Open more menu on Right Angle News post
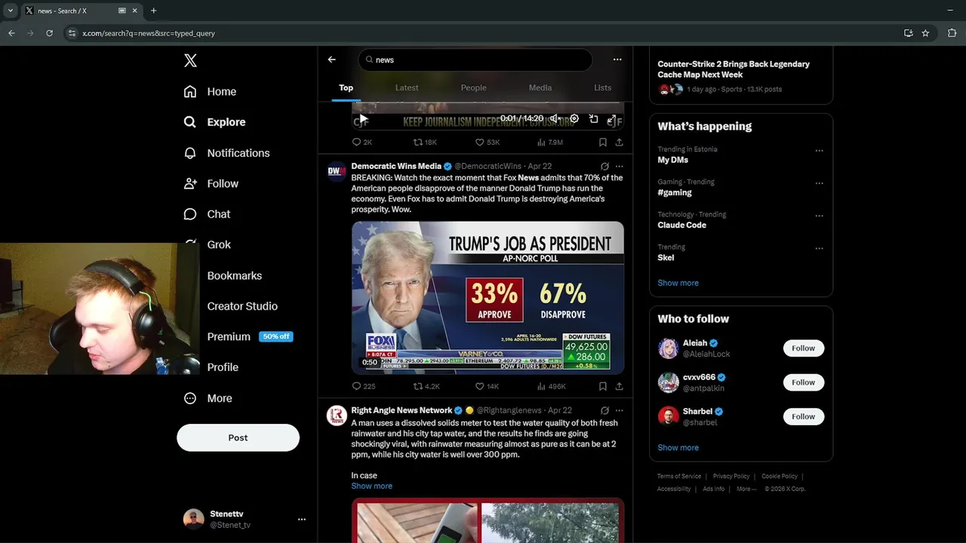The height and width of the screenshot is (543, 966). pyautogui.click(x=619, y=410)
